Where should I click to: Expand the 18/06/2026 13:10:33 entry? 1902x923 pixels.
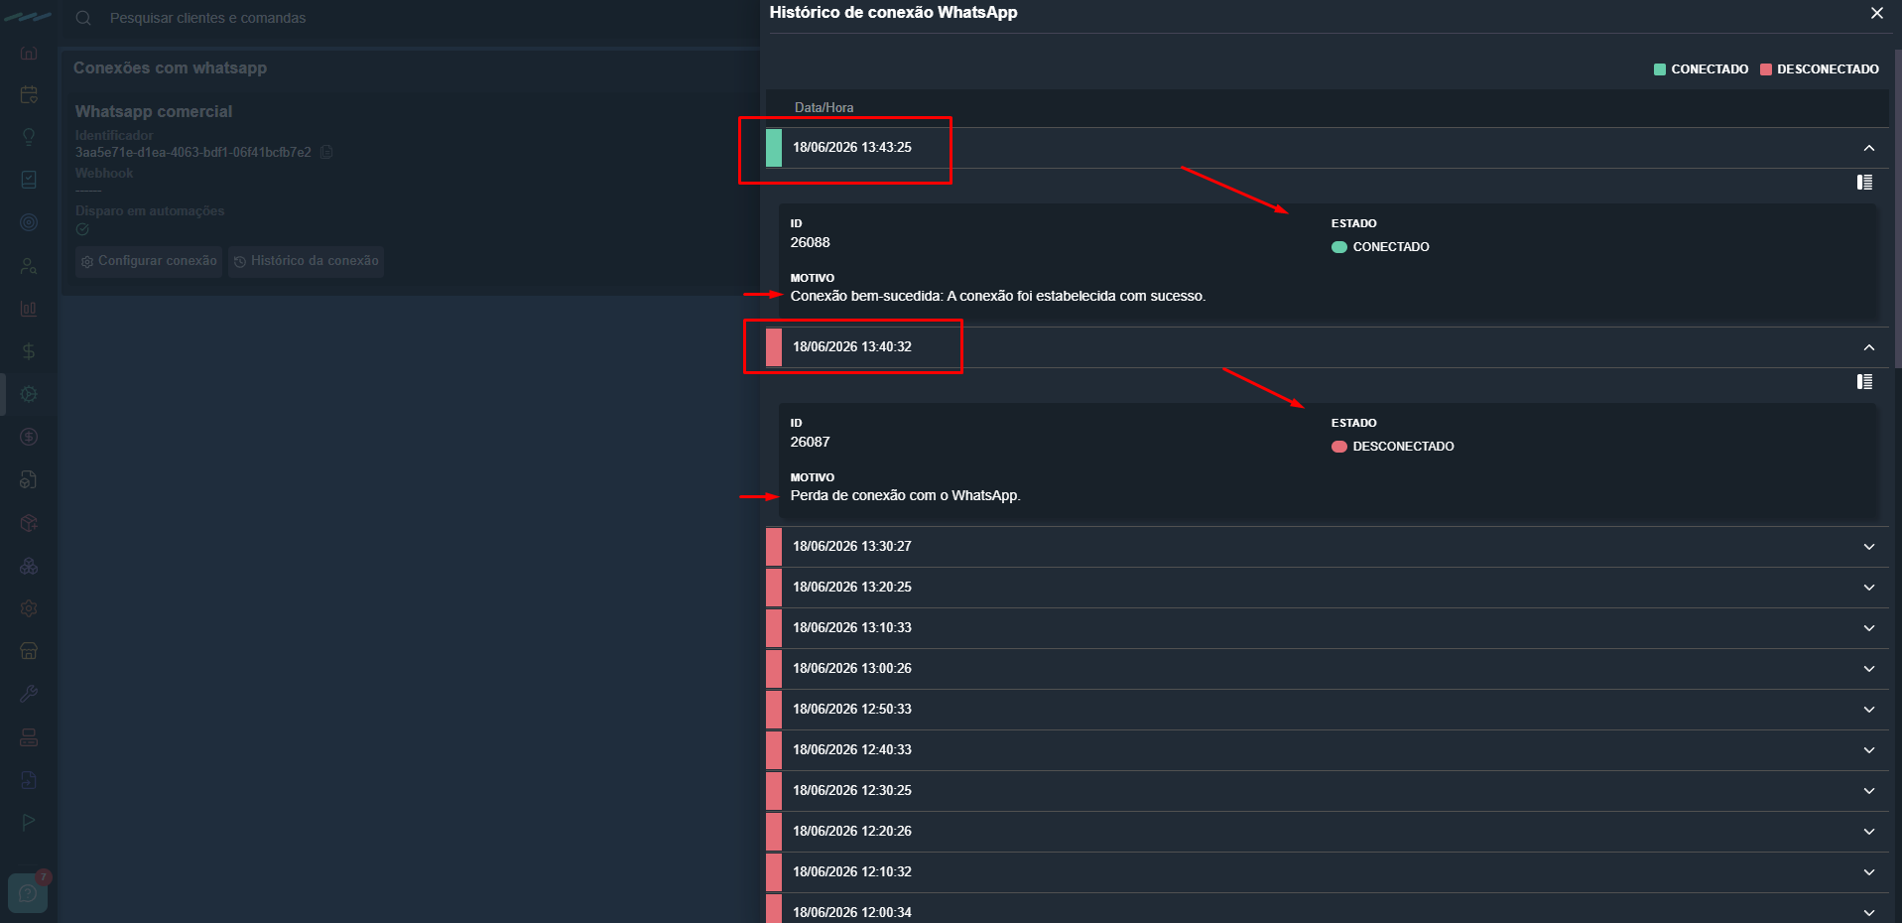[1868, 628]
